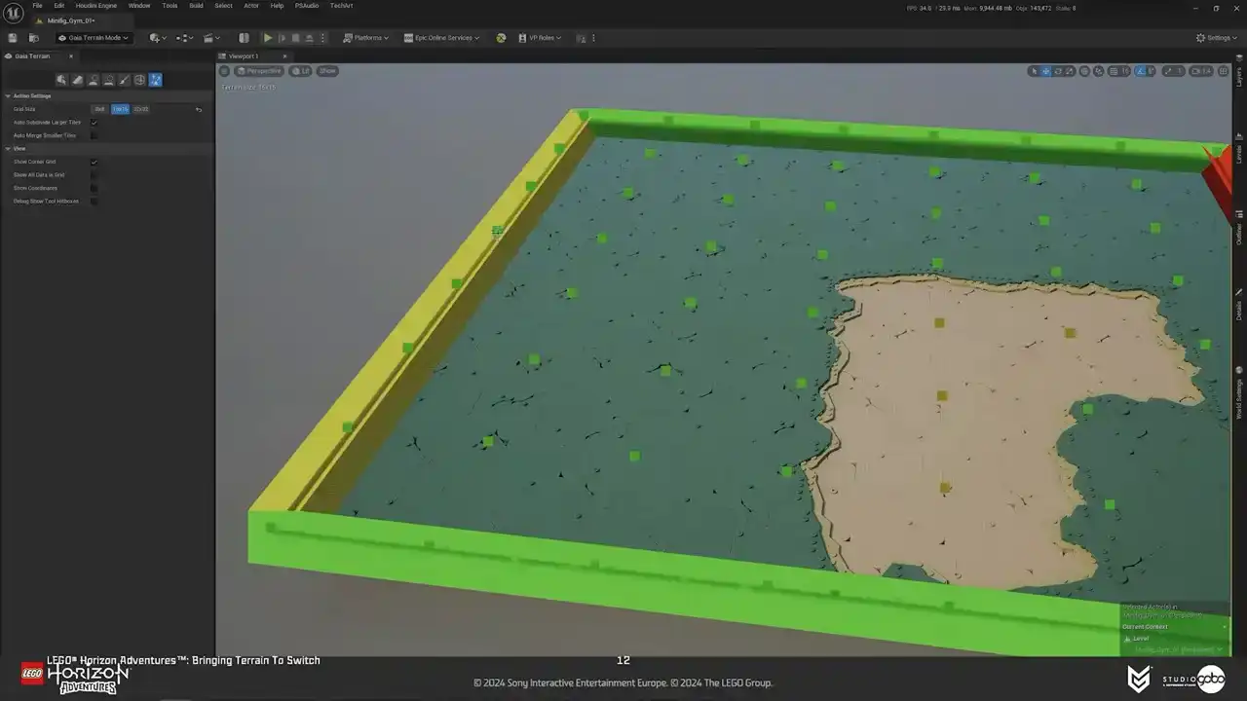The width and height of the screenshot is (1247, 701).
Task: Open the TechArt menu
Action: coord(341,6)
